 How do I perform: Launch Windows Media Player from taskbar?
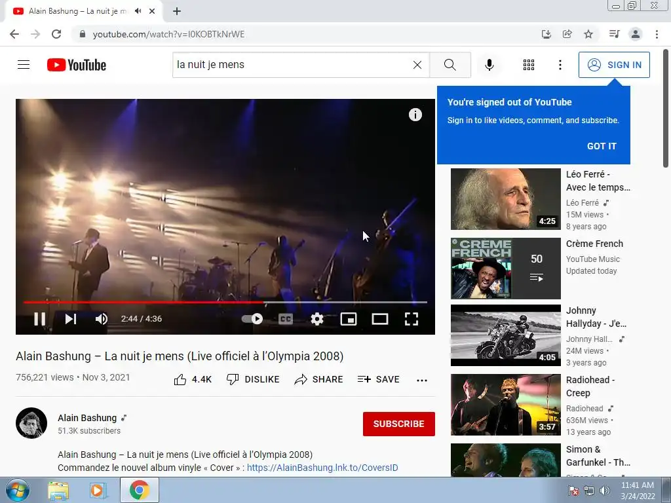(98, 491)
